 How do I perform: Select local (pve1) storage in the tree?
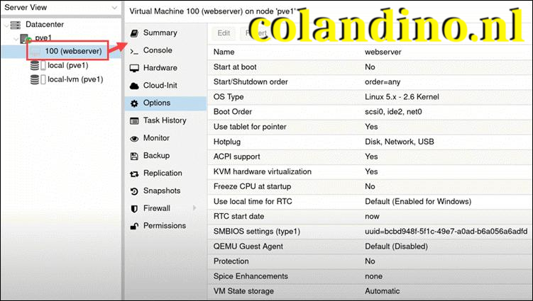(67, 65)
